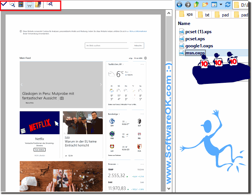
Task: Click the Politik category label
Action: 67,137
